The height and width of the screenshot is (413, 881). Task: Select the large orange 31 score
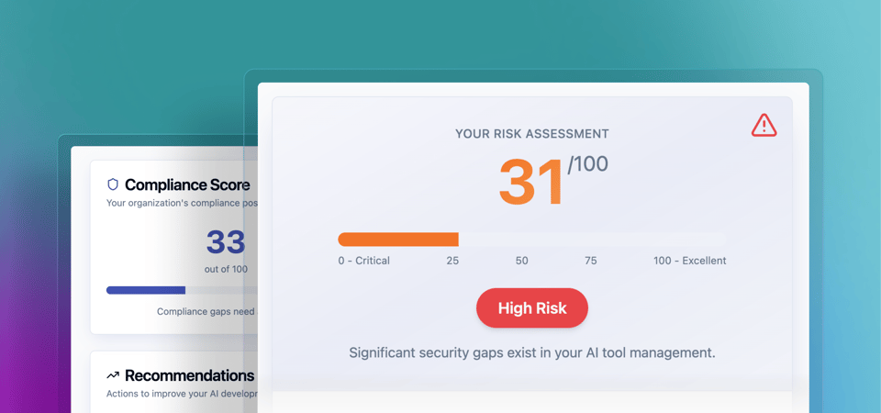pyautogui.click(x=530, y=183)
